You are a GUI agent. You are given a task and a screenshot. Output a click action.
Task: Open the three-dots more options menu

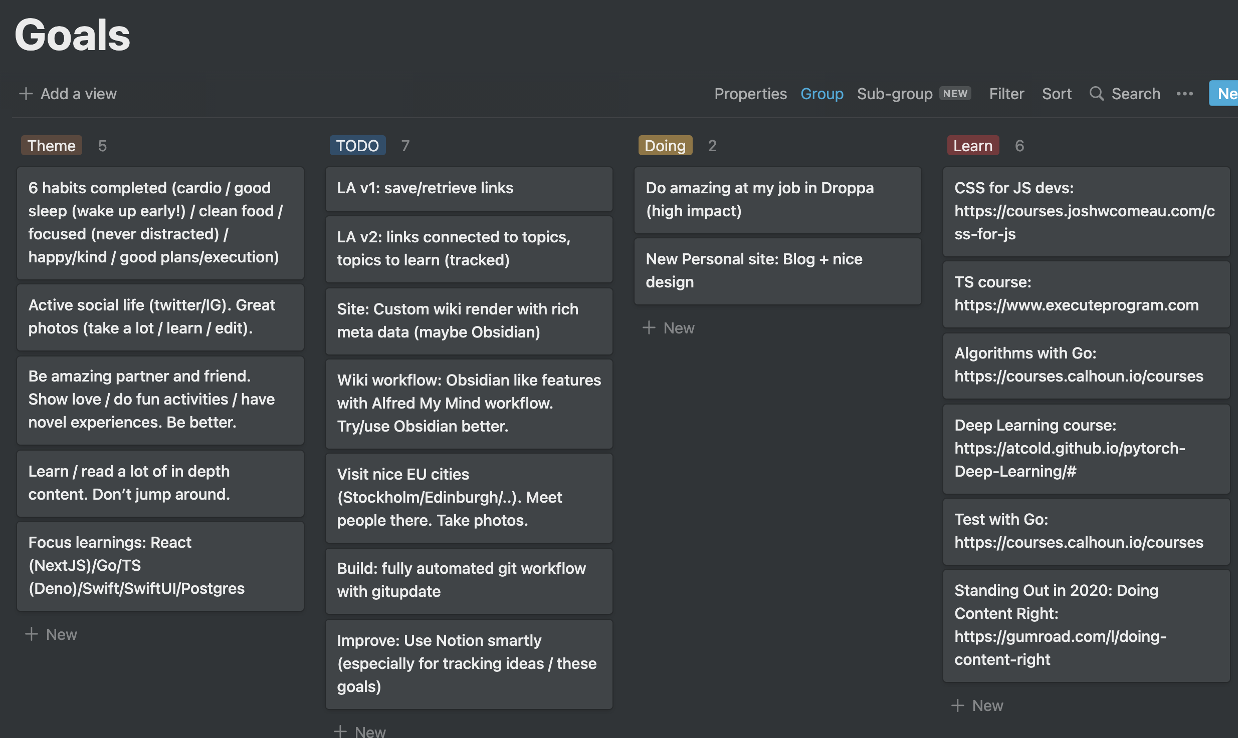(x=1184, y=94)
